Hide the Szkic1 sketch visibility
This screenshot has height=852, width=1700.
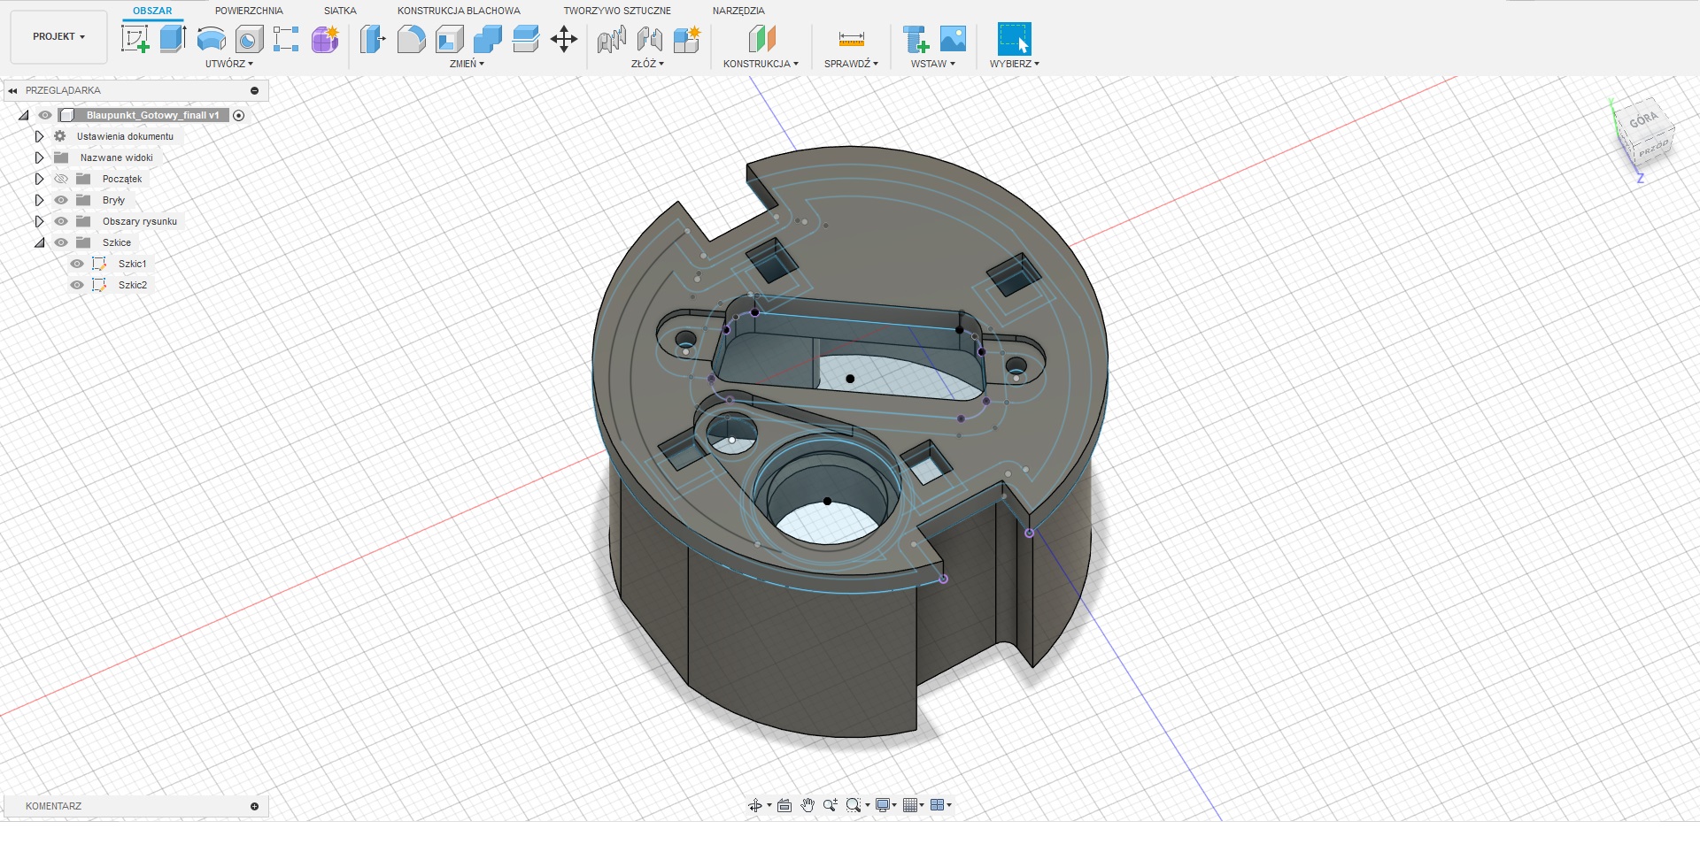click(x=77, y=264)
